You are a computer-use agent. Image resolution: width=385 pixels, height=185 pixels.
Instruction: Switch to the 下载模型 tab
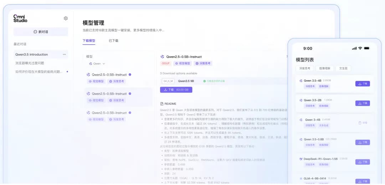click(89, 41)
